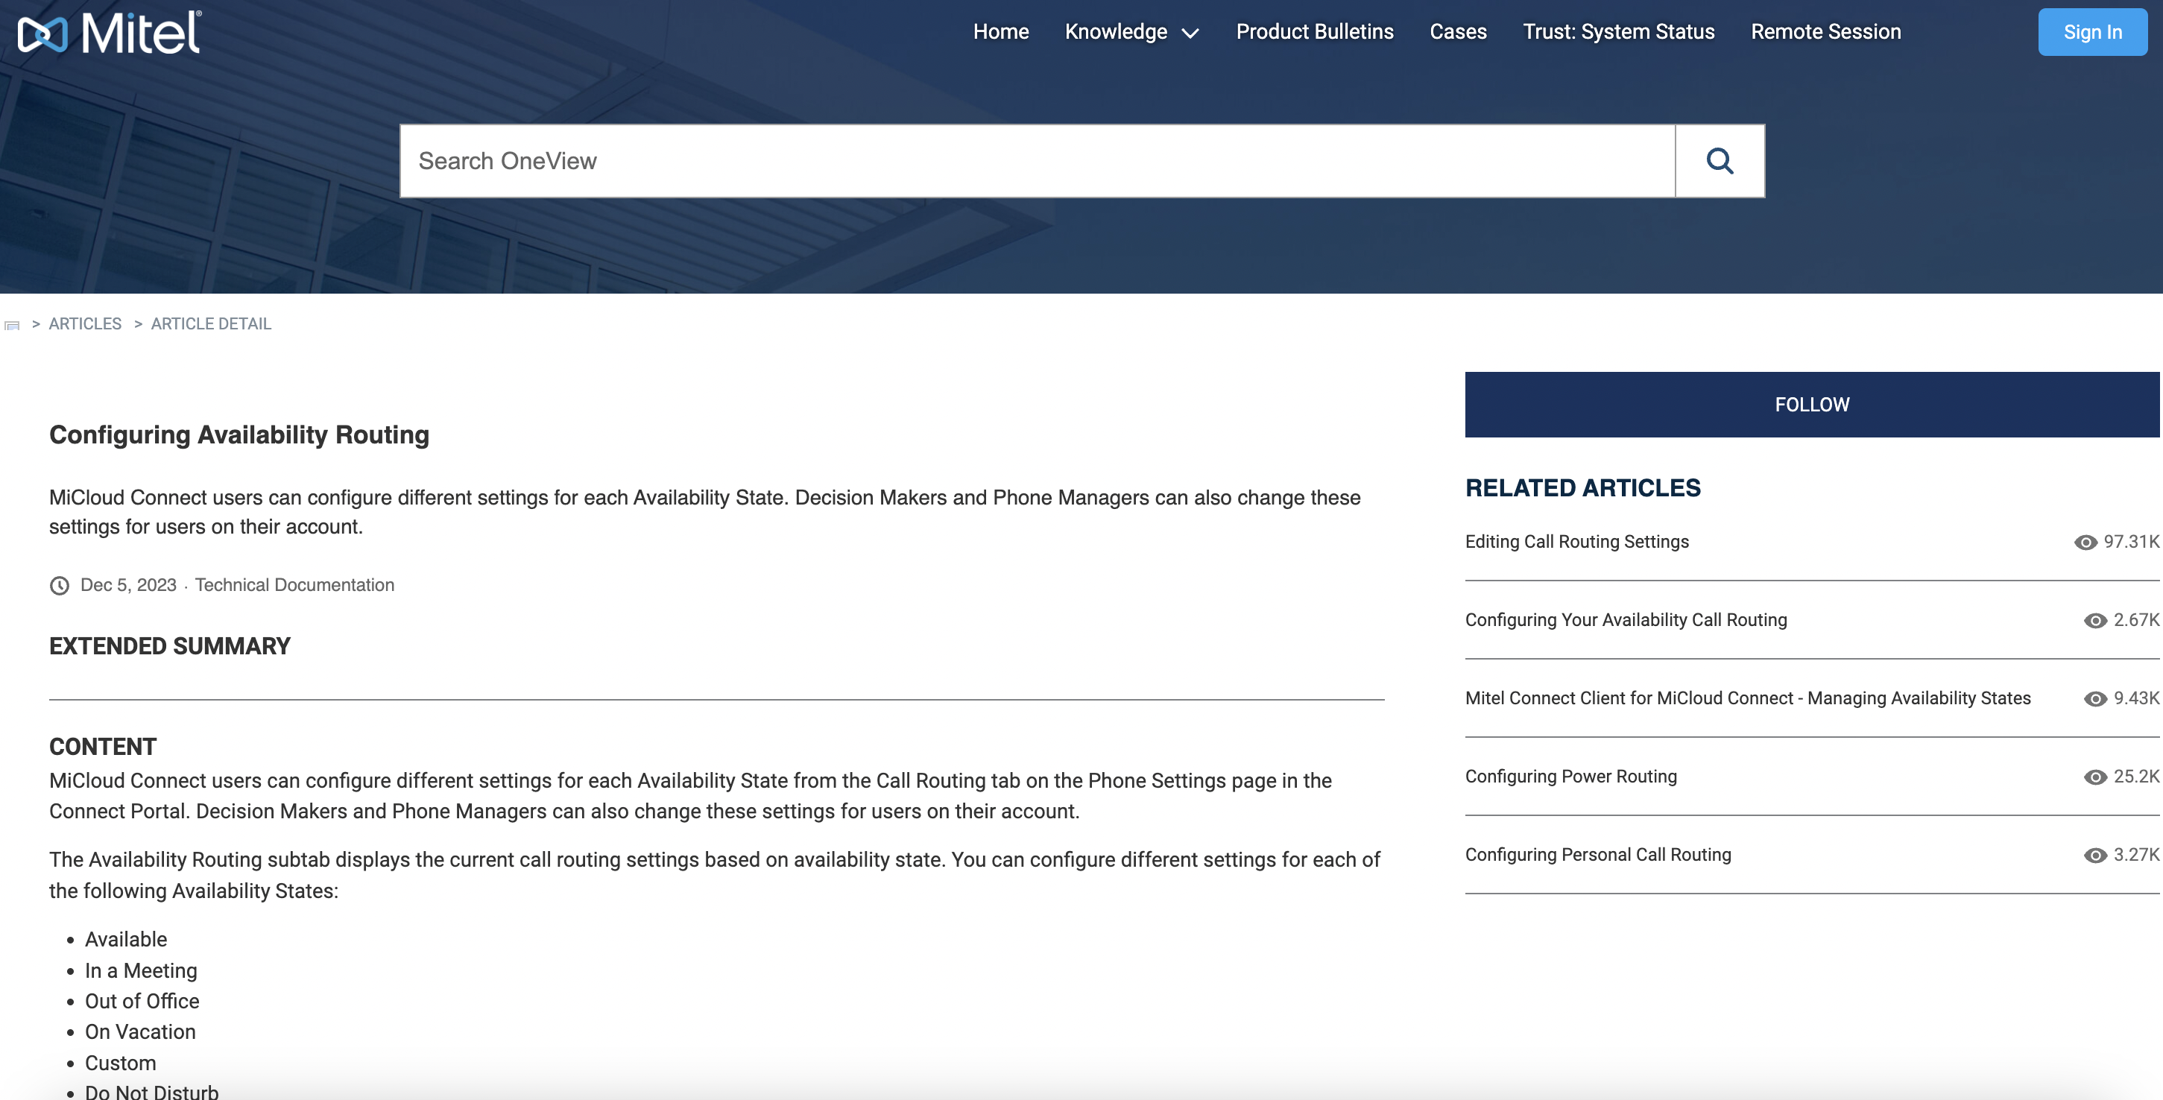Image resolution: width=2163 pixels, height=1100 pixels.
Task: Click the On Vacation list item
Action: click(x=140, y=1031)
